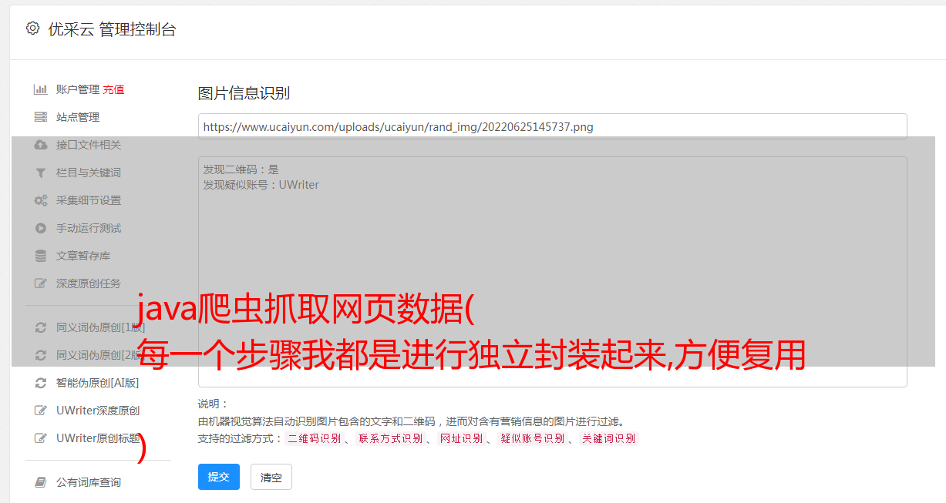Click the edit icon for UWriter深度原创
946x503 pixels.
coord(41,411)
